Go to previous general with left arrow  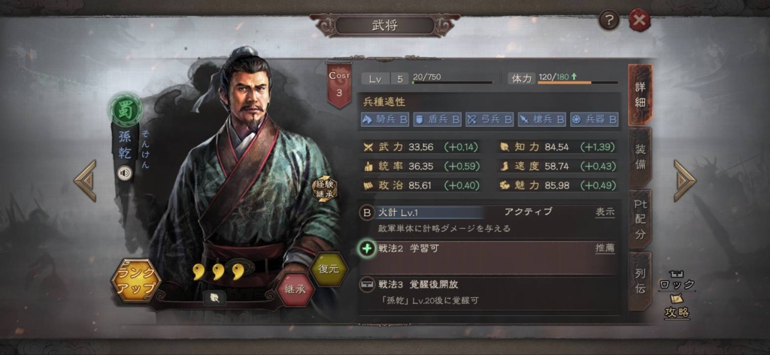pos(86,180)
